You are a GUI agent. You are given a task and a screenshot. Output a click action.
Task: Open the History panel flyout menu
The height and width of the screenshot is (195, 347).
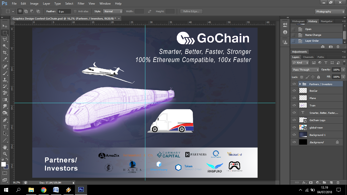coord(343,21)
